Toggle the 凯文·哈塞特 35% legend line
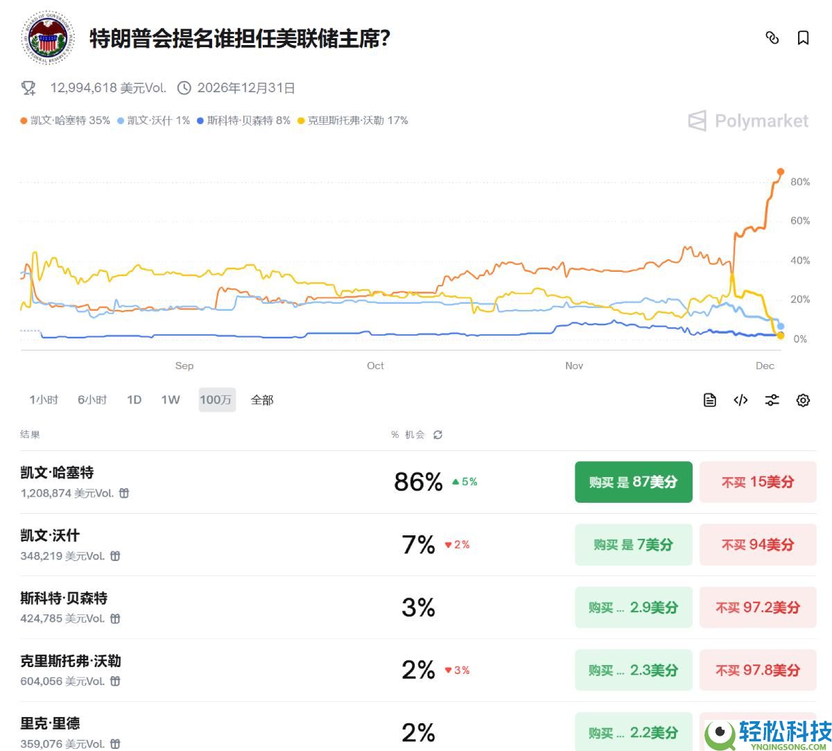Viewport: 832px width, 751px height. point(66,120)
